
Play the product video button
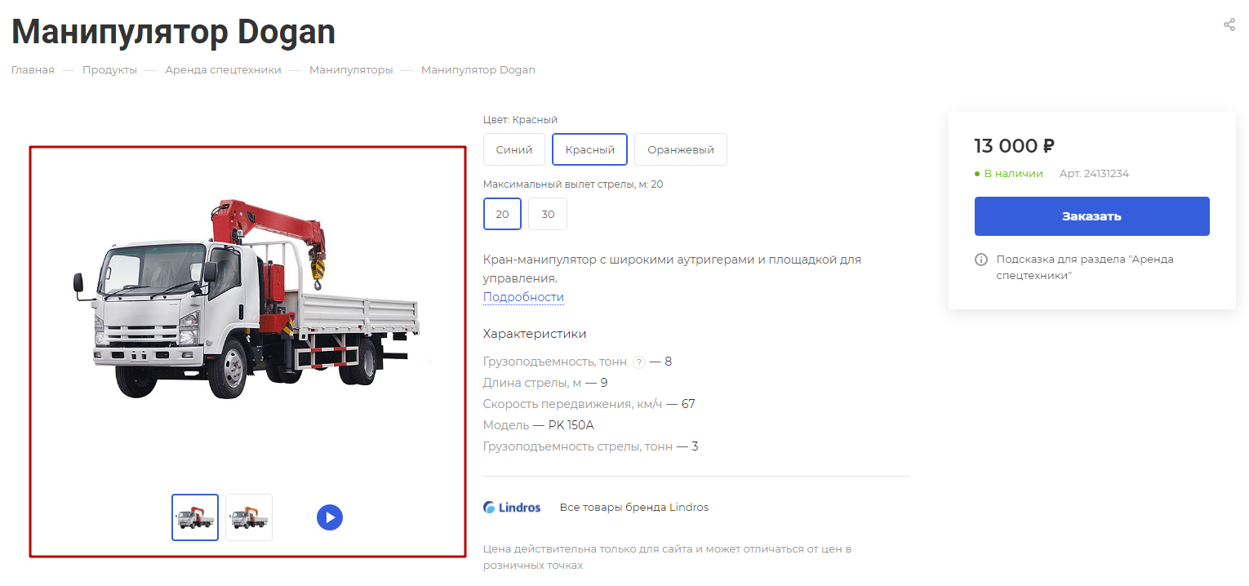point(330,517)
